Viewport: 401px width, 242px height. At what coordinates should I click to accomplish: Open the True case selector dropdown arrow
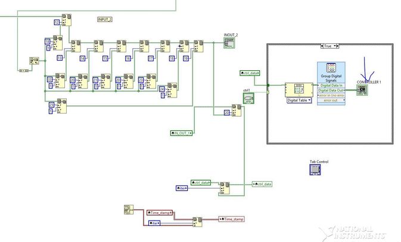tap(334, 46)
